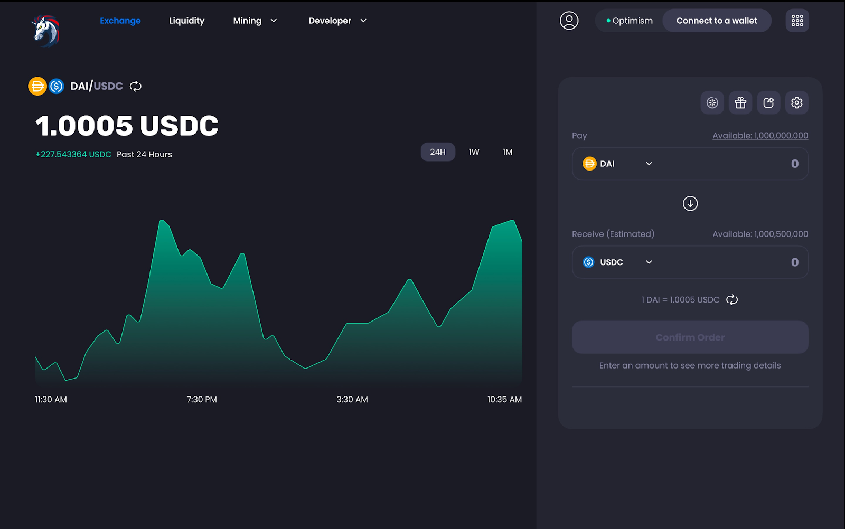This screenshot has width=845, height=529.
Task: Click the 3:30 AM chart axis label
Action: pos(352,400)
